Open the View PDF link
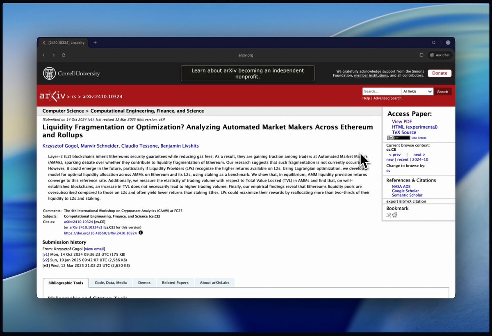492x336 pixels. [402, 122]
